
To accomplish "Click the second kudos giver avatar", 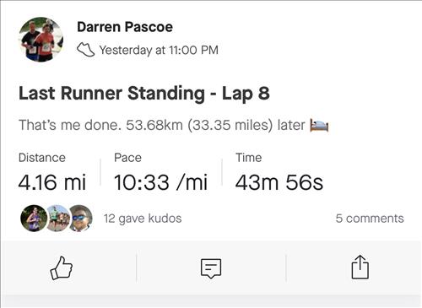I will coord(58,218).
